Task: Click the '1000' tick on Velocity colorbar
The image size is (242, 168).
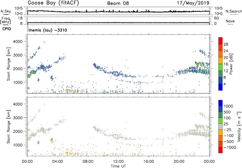Action: tap(228, 106)
